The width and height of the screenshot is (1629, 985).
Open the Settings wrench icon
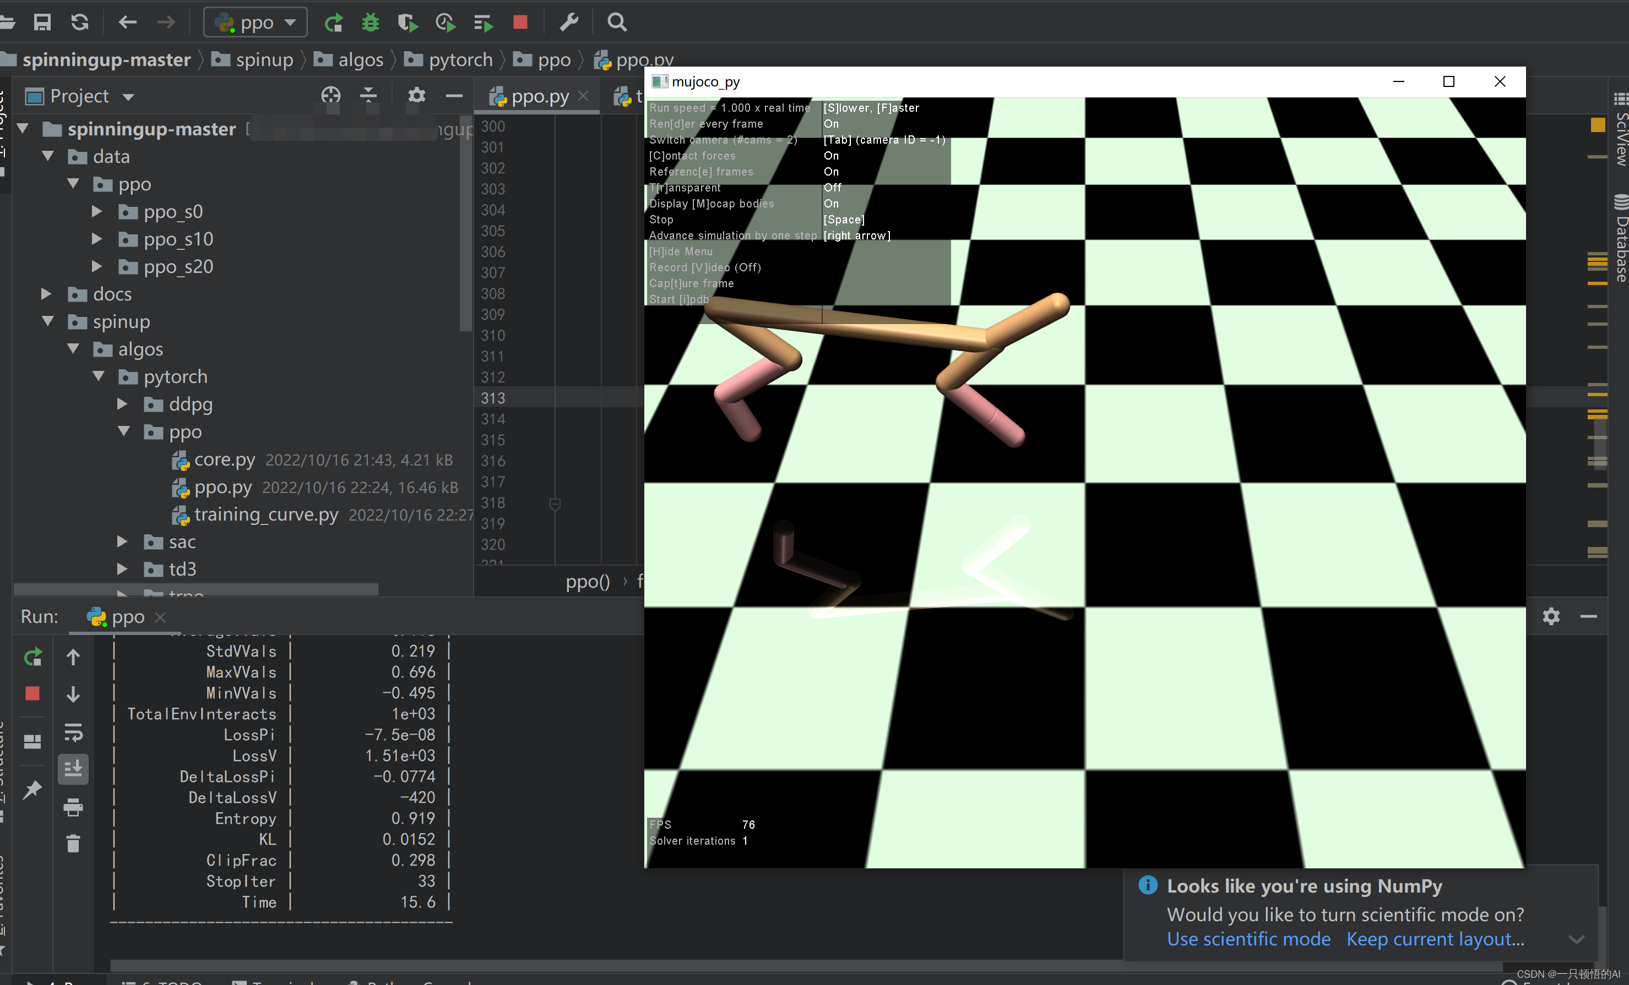(569, 23)
